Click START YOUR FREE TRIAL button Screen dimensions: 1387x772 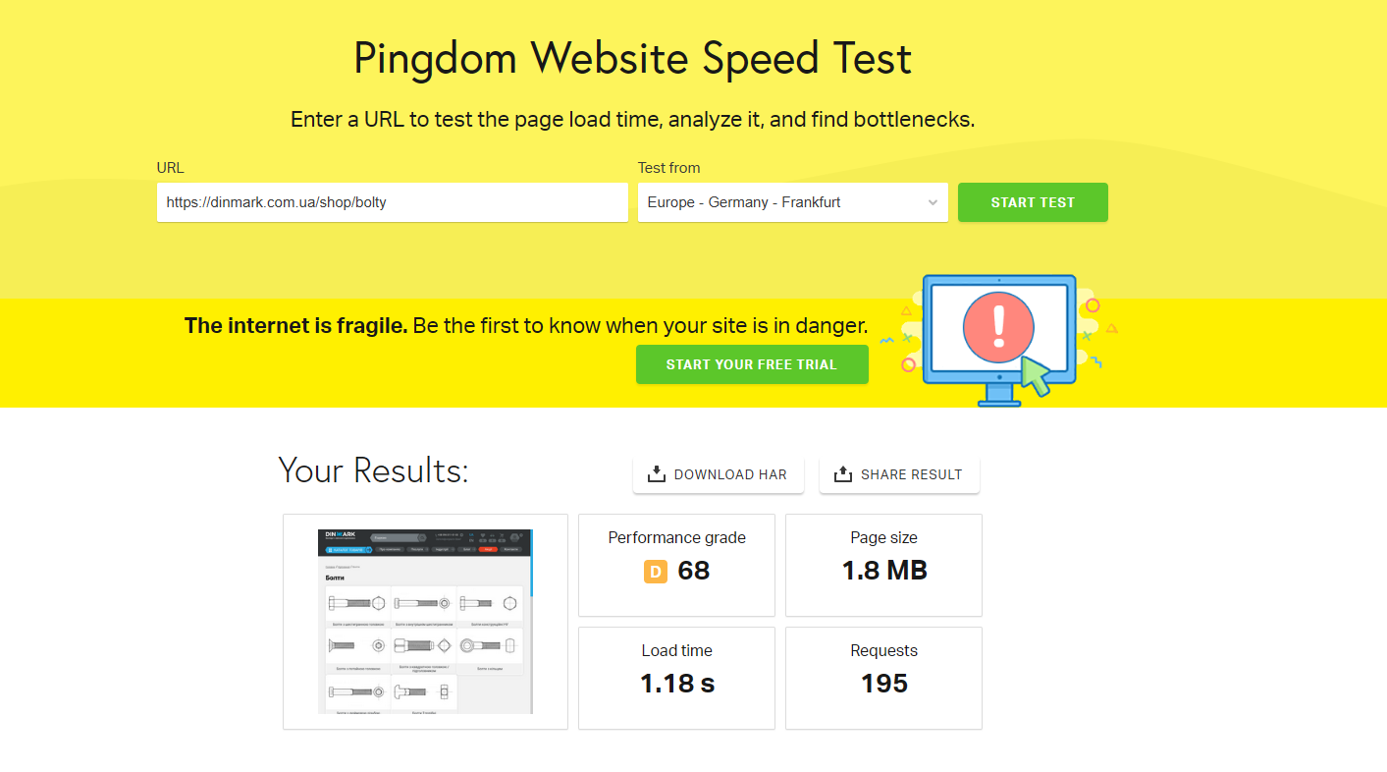(x=752, y=364)
